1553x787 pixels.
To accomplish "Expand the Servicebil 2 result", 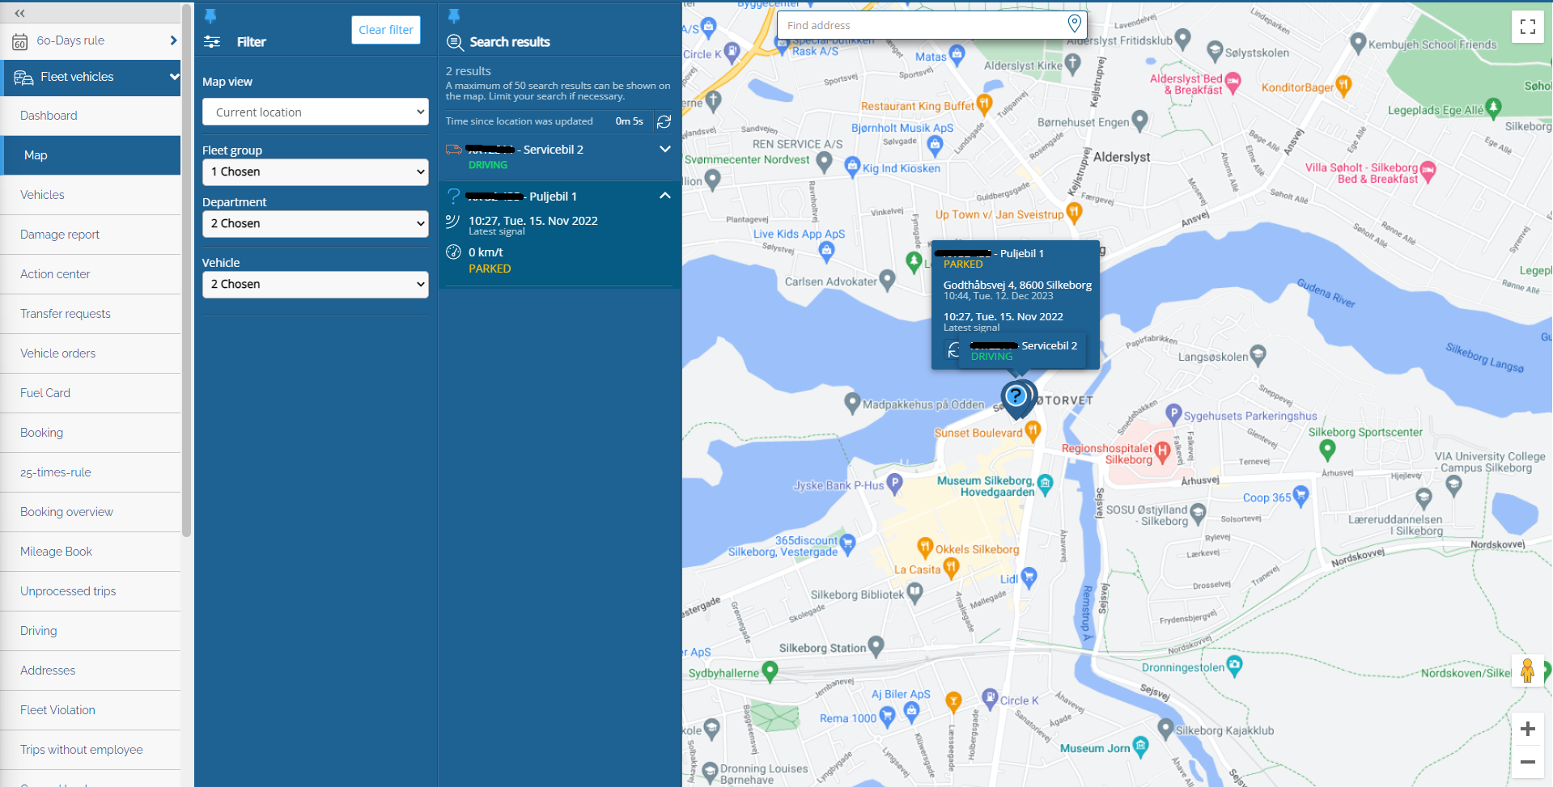I will pyautogui.click(x=665, y=149).
